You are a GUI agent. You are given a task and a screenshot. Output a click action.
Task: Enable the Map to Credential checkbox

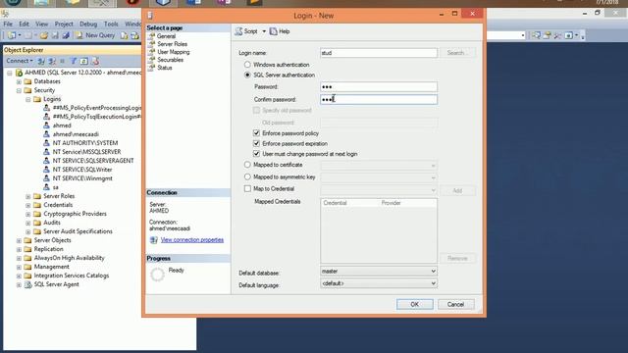(247, 188)
